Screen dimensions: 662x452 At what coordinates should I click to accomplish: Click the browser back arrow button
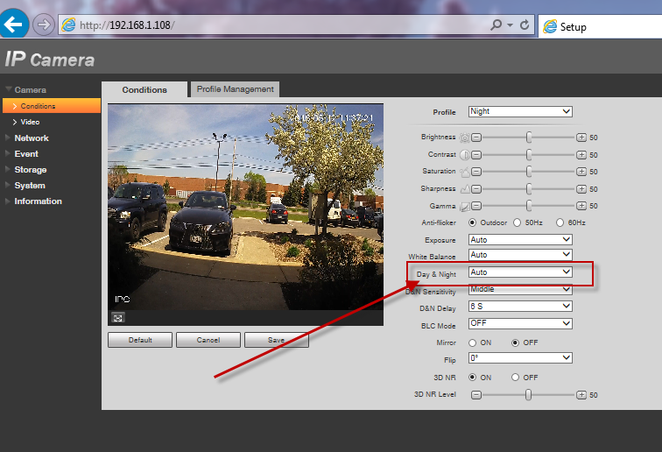(x=15, y=25)
